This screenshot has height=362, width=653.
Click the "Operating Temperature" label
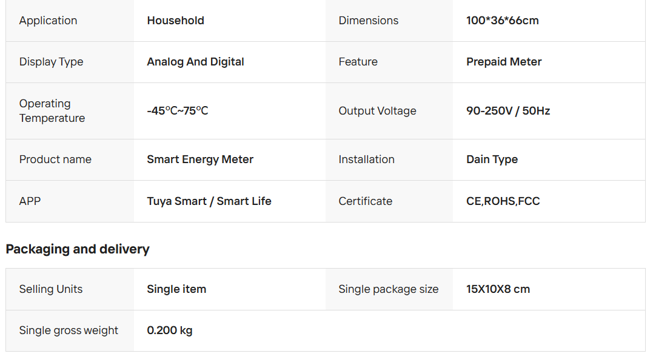point(52,111)
